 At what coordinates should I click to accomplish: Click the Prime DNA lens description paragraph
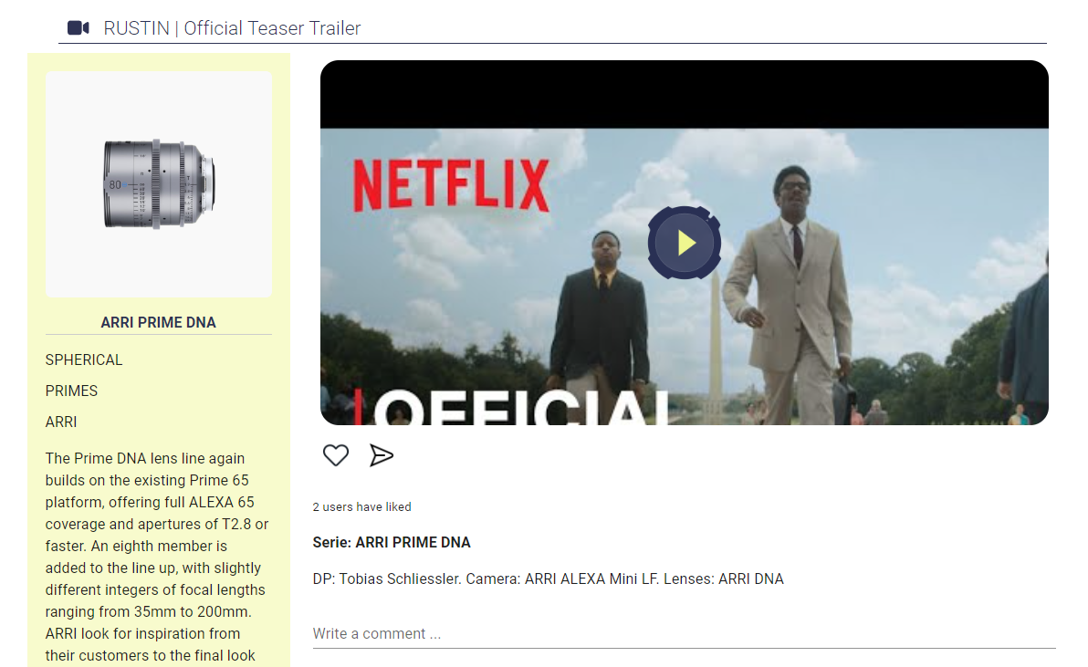tap(157, 558)
